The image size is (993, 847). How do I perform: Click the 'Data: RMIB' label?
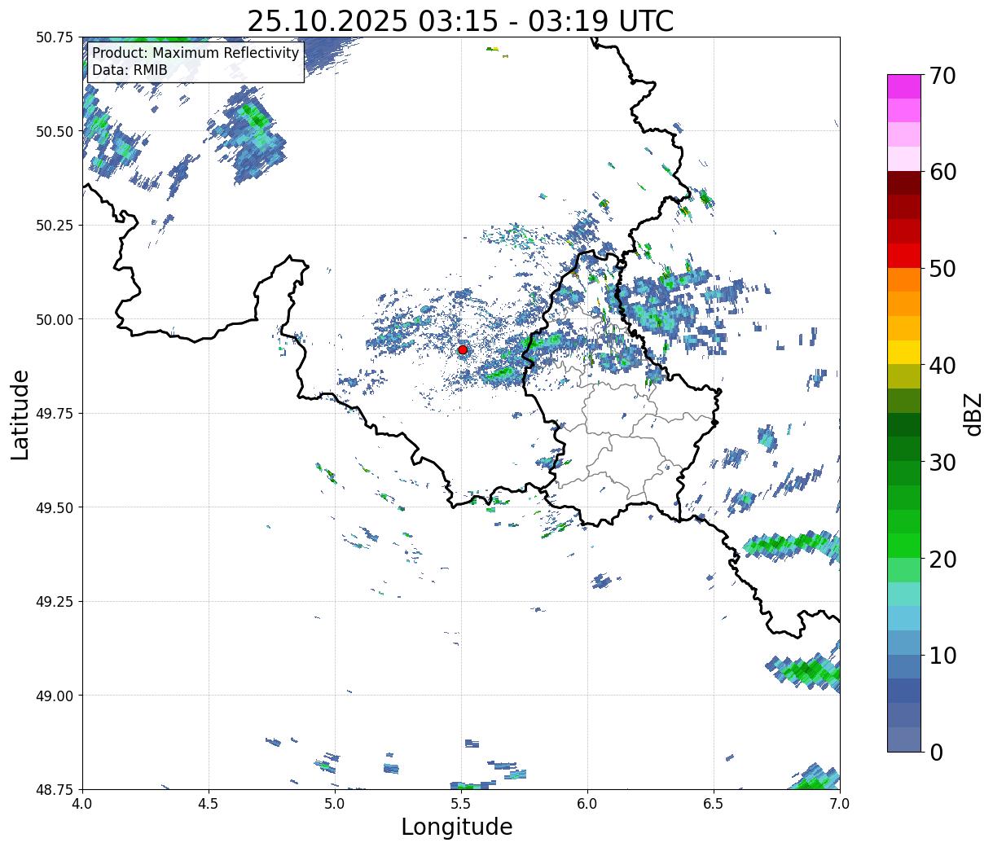pyautogui.click(x=130, y=70)
